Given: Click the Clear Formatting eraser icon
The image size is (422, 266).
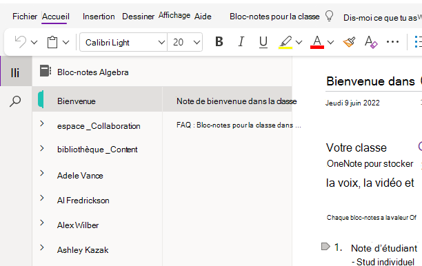Looking at the screenshot, I should coord(371,42).
